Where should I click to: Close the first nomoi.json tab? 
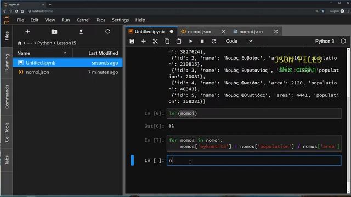pos(224,32)
